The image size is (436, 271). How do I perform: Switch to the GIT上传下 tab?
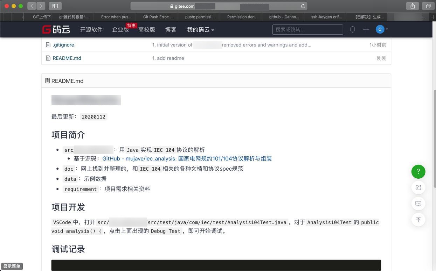[x=37, y=17]
